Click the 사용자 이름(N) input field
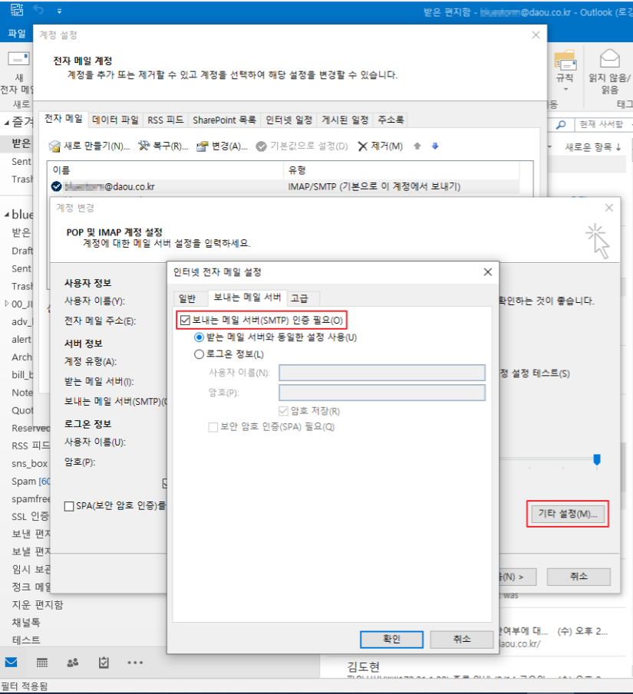 point(382,373)
